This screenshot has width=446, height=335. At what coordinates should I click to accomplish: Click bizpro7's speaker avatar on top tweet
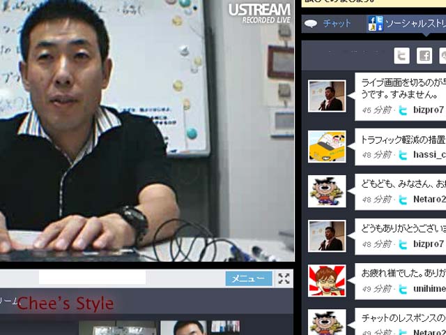(x=327, y=96)
